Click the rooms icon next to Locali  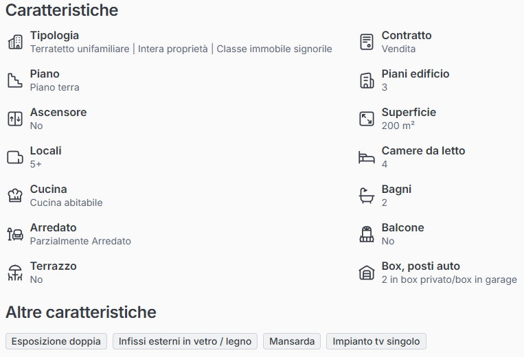(15, 157)
